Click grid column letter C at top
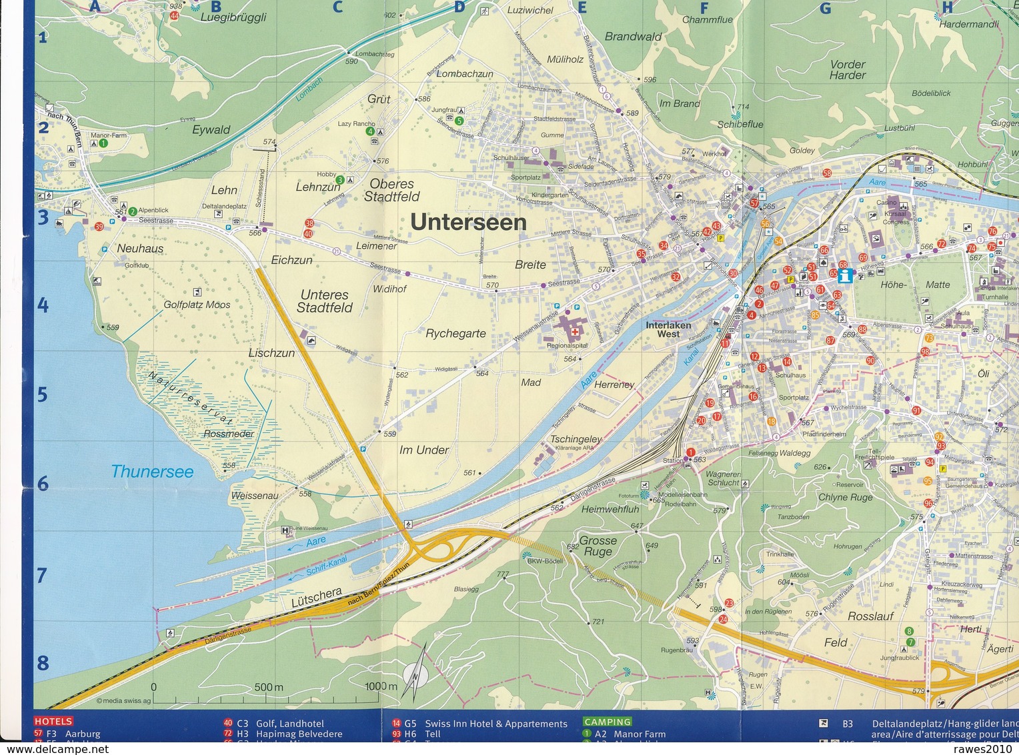Screen dimensions: 1019x755 tap(337, 7)
